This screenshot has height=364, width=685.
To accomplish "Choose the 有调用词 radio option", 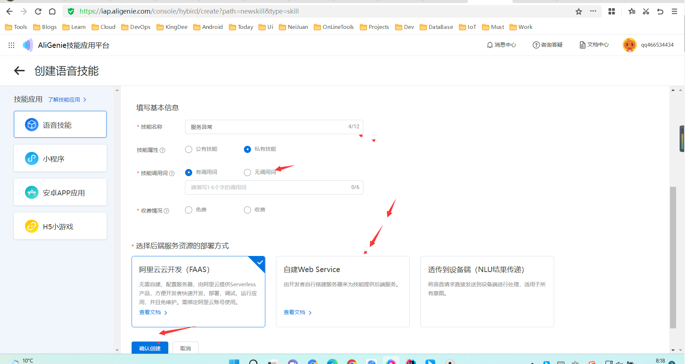I will pyautogui.click(x=189, y=173).
